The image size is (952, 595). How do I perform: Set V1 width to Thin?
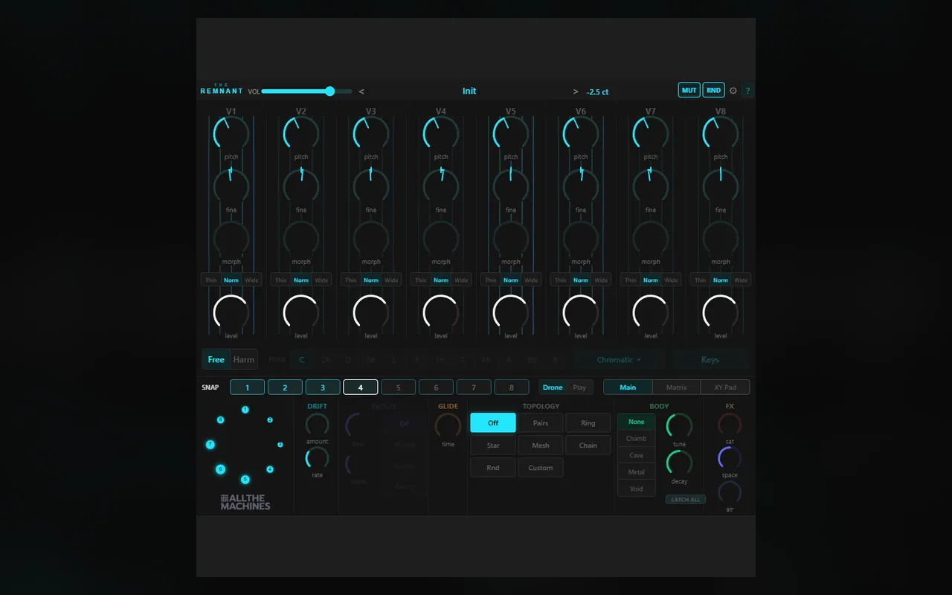click(x=211, y=280)
